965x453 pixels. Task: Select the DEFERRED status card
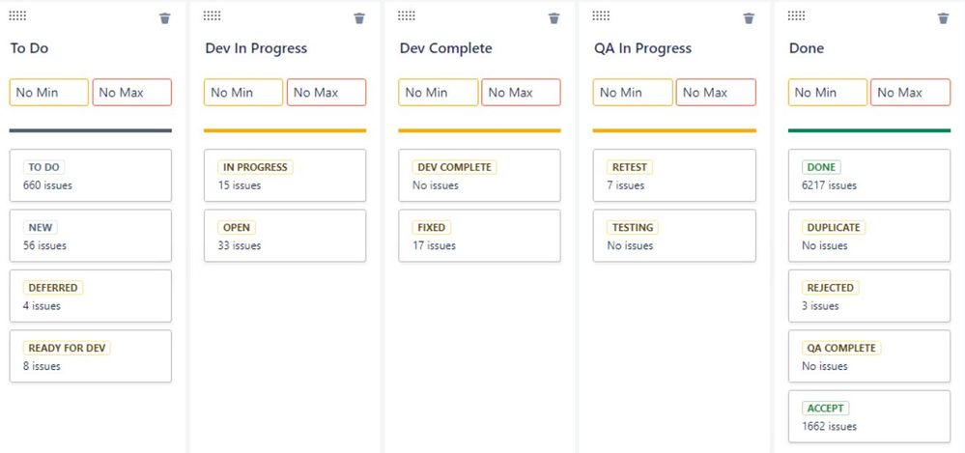click(x=90, y=296)
